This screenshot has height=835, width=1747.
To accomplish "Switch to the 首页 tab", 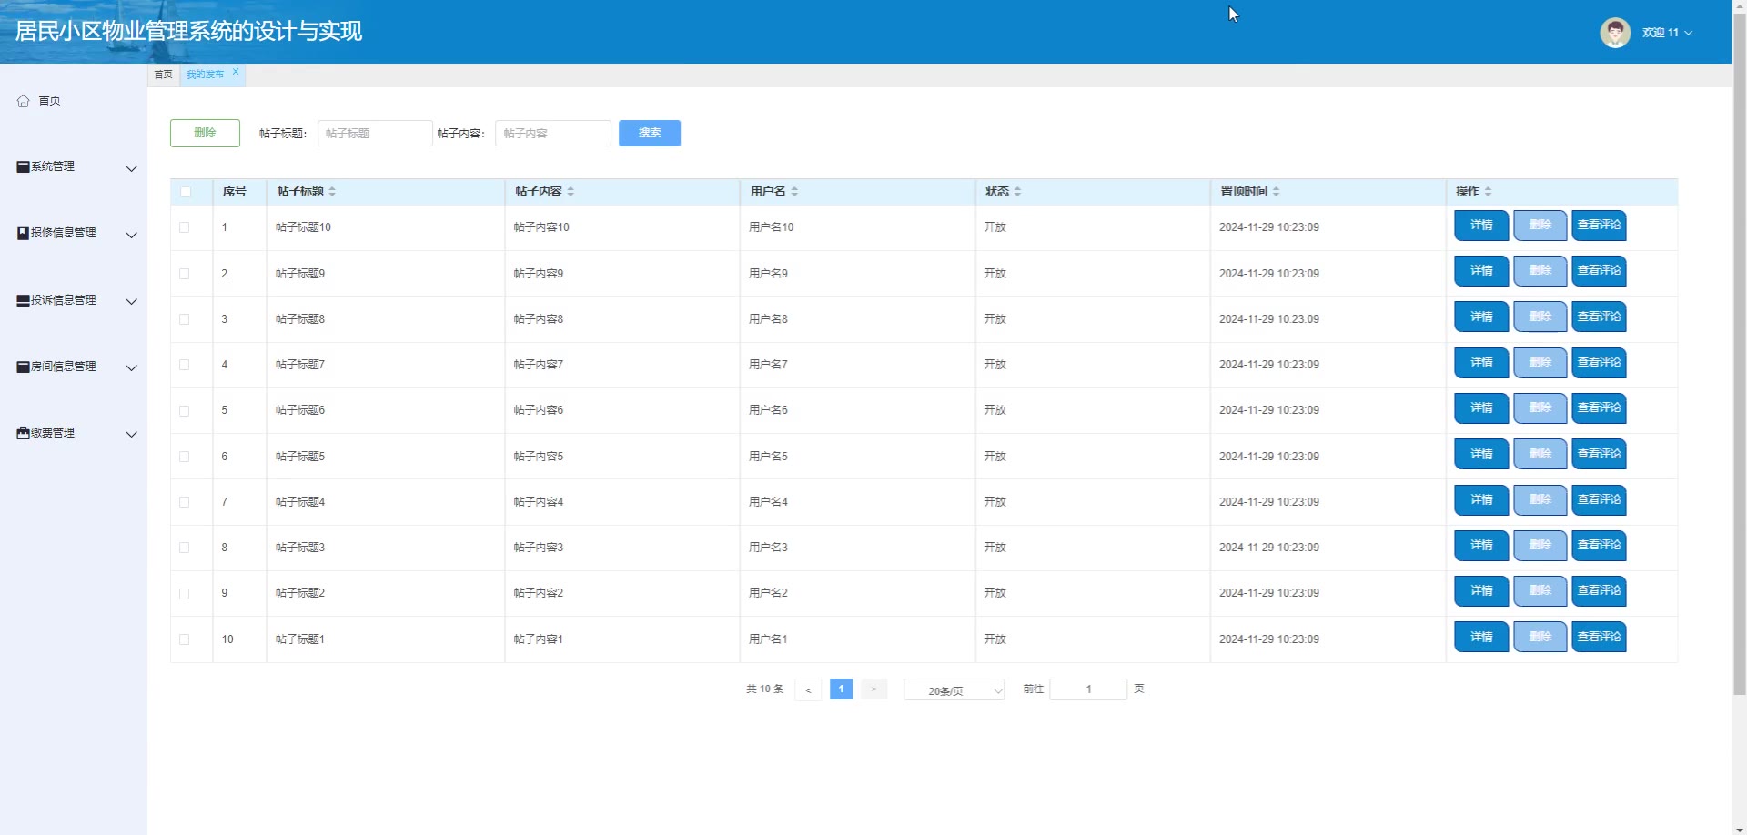I will coord(164,75).
